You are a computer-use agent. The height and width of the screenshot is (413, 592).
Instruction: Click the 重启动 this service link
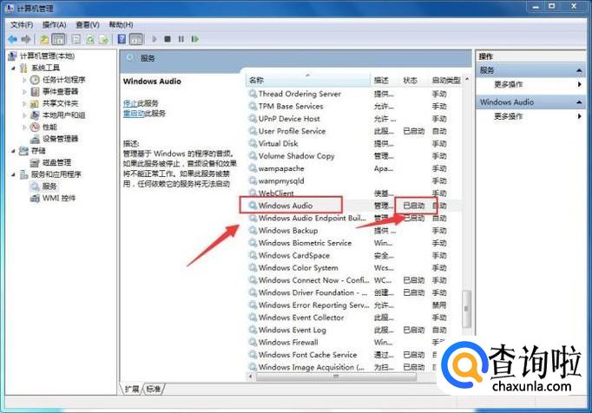tap(134, 113)
